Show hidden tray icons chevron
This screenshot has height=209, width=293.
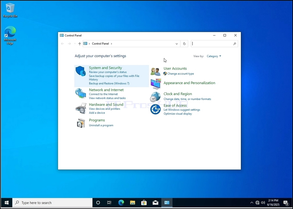[252, 203]
